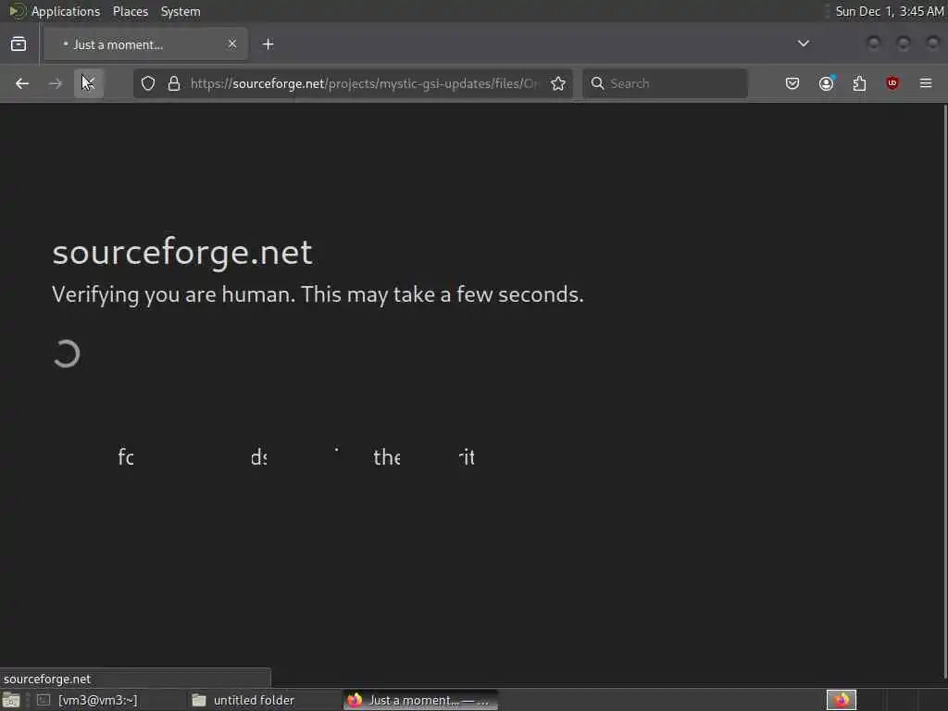Switch to Firefox 'Just a moment' taskbar entry
The height and width of the screenshot is (711, 948).
[x=421, y=700]
